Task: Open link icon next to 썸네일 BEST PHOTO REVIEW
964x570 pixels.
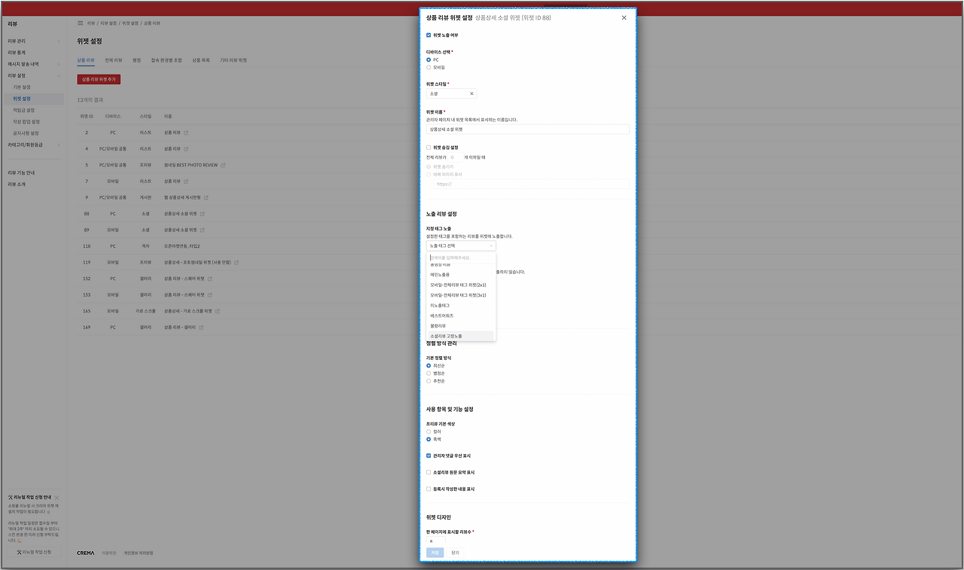Action: [x=223, y=165]
